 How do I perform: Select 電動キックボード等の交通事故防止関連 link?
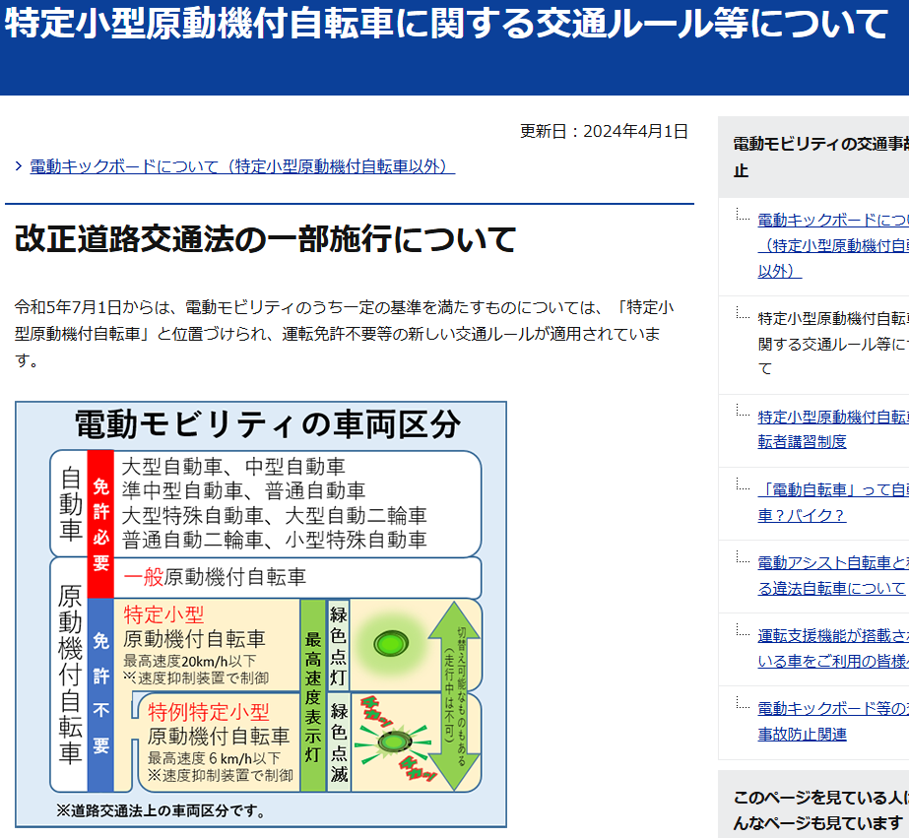[832, 711]
